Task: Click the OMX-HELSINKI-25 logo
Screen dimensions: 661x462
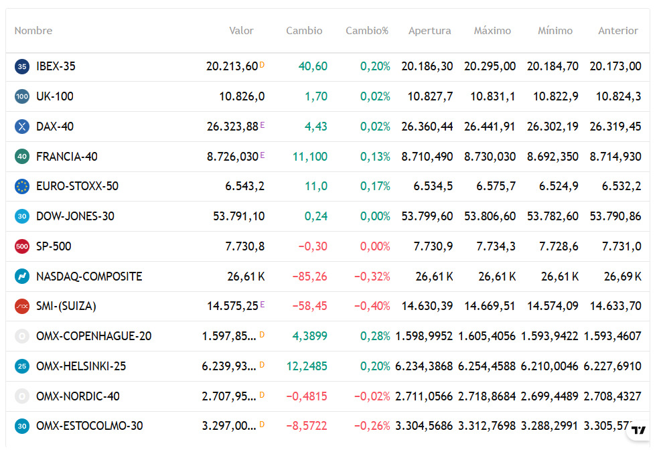Action: (x=22, y=366)
